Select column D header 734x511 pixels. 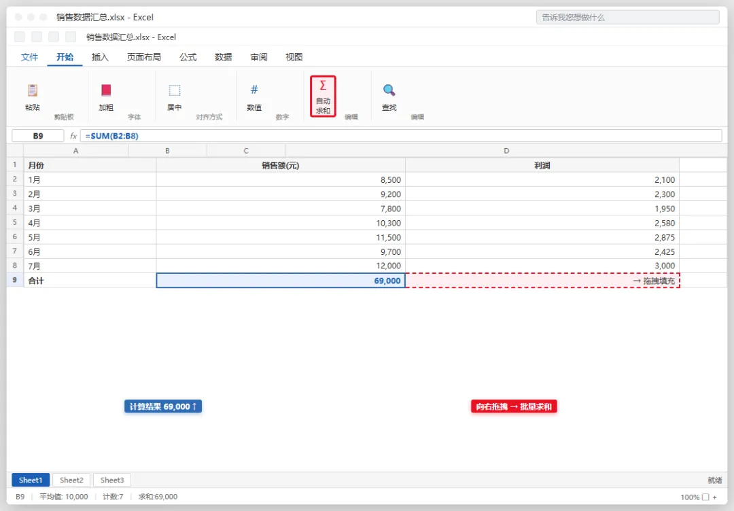coord(506,151)
